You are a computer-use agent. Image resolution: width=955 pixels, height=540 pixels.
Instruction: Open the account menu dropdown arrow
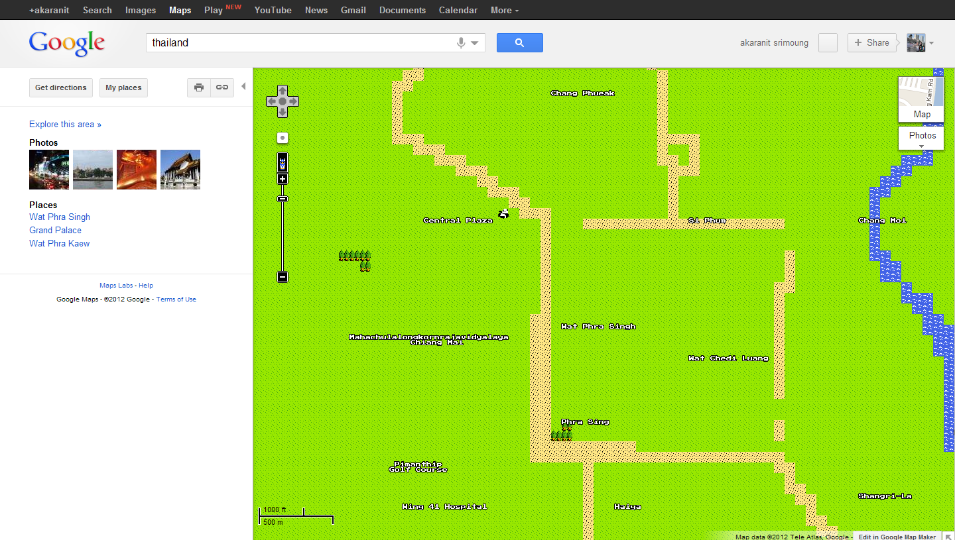coord(931,44)
